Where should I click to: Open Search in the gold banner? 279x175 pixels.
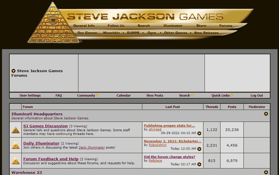[x=143, y=26]
